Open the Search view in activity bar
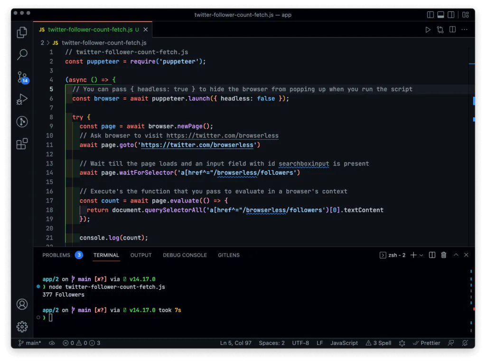 click(x=22, y=55)
